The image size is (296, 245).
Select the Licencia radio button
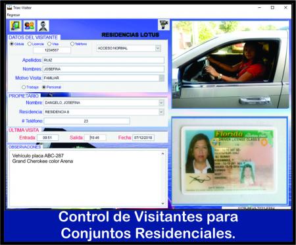point(30,44)
